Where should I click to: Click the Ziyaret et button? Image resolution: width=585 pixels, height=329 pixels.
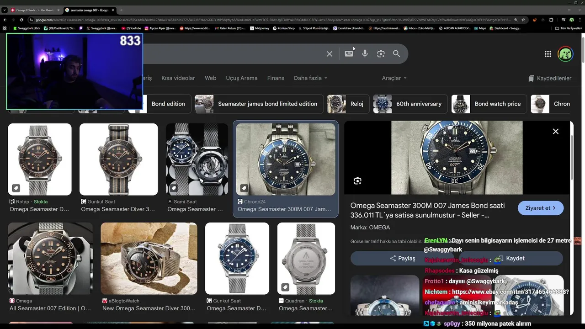(x=541, y=208)
